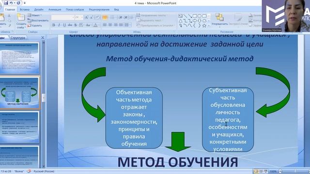The image size is (310, 174).
Task: Open Преобразовать в SmartArt dropdown
Action: [155, 26]
